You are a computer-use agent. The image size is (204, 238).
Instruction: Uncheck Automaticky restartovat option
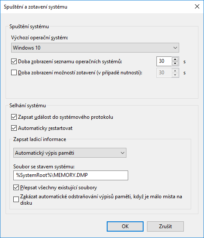(x=14, y=128)
